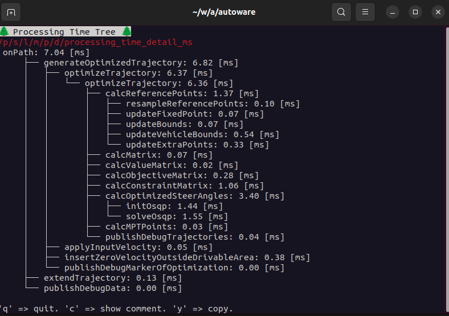Click the 'c' => show comment hint
Viewport: 449px width, 316px height.
tap(116, 309)
